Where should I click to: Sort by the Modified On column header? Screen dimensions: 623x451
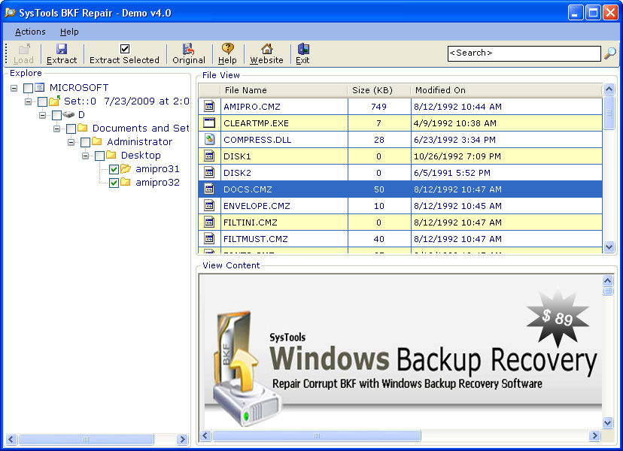click(440, 90)
